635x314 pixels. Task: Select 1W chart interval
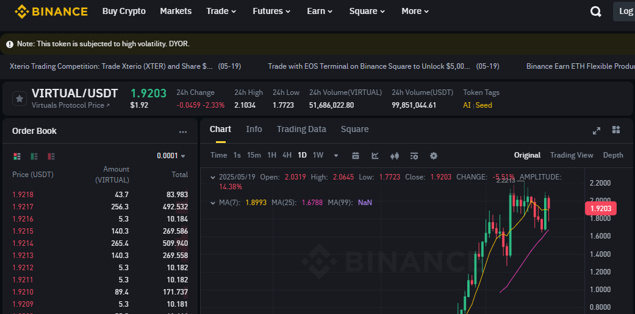tap(318, 155)
